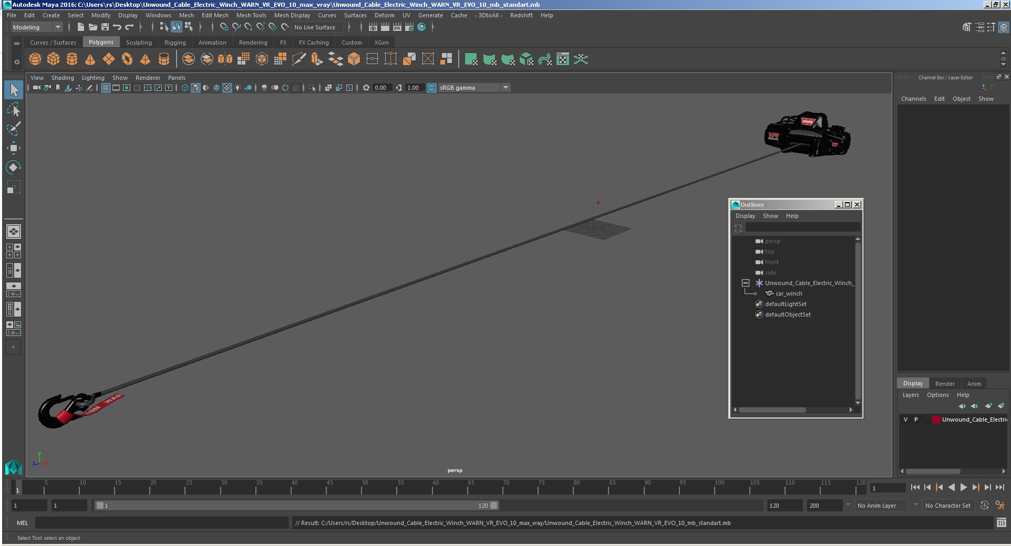Select the Paint Selection tool

click(x=14, y=129)
